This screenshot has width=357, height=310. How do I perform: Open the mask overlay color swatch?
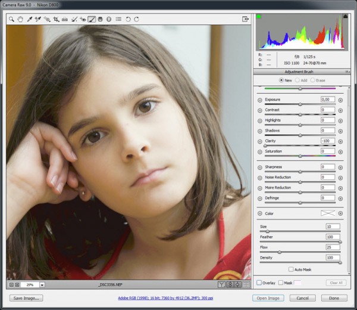point(297,283)
